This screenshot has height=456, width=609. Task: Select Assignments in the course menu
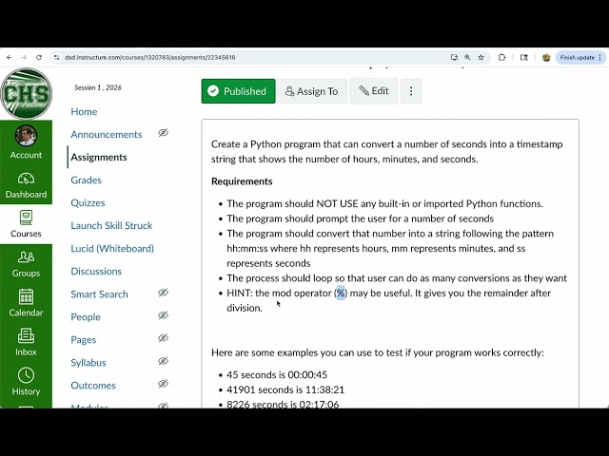[99, 157]
